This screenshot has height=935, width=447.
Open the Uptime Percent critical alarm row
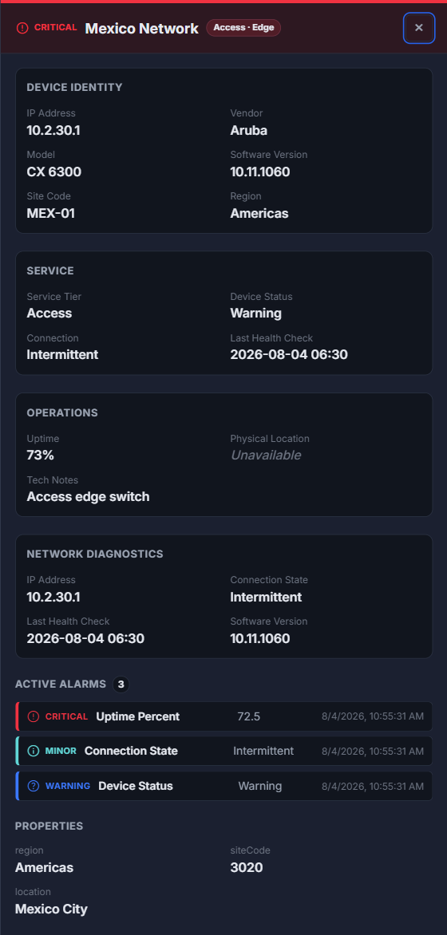click(x=223, y=716)
